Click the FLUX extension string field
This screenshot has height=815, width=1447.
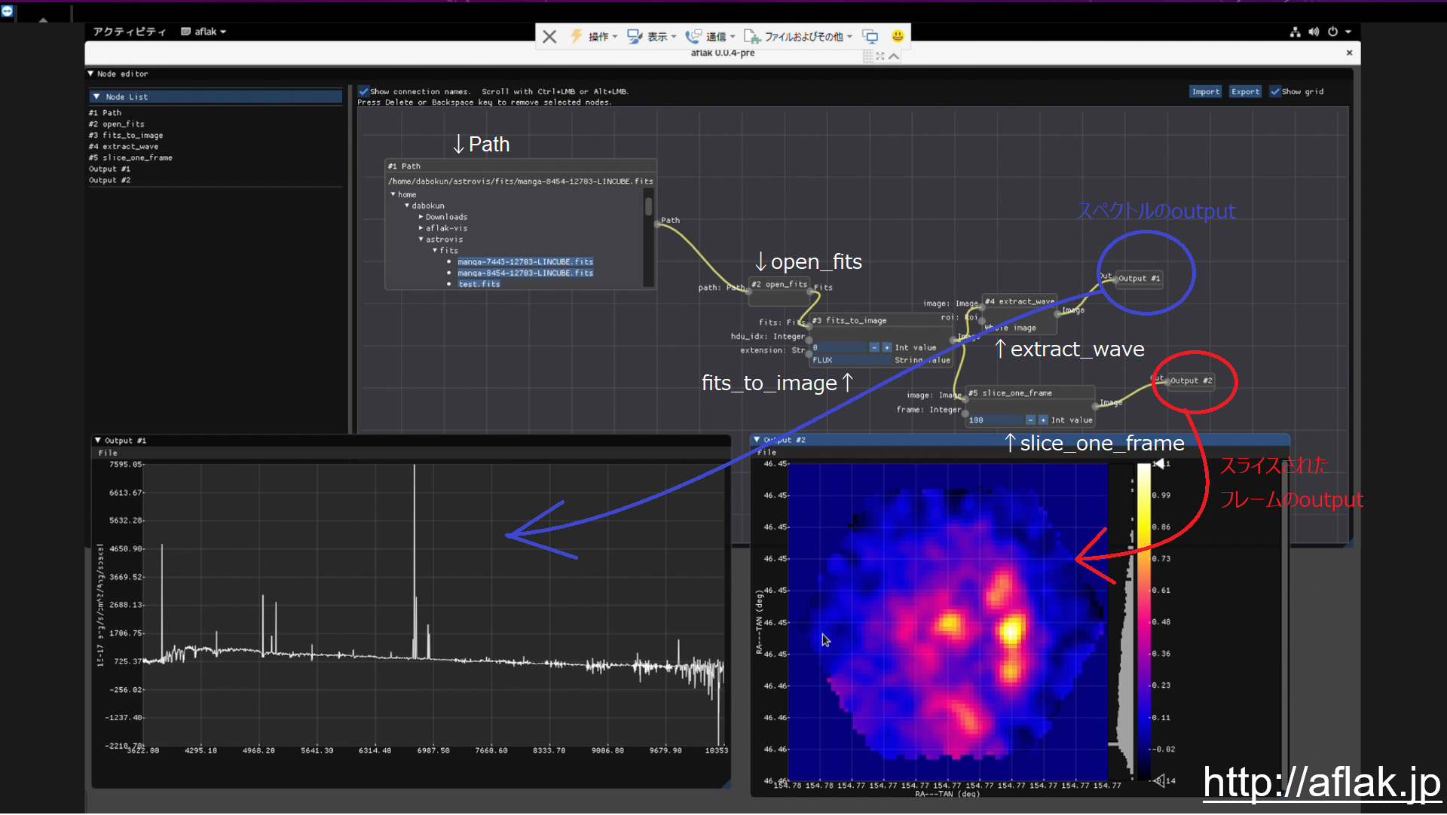pos(852,360)
